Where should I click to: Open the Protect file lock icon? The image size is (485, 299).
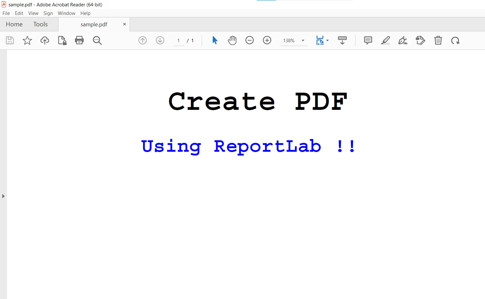62,40
